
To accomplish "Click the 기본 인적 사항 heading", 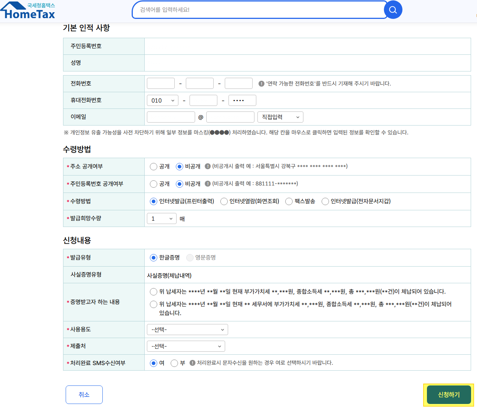I will [x=86, y=28].
